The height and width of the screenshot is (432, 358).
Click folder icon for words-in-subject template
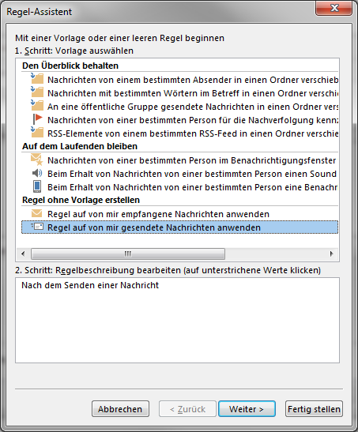click(37, 92)
